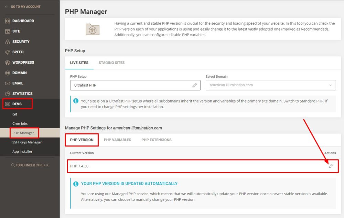This screenshot has width=344, height=218.
Task: Open the Speed tools icon
Action: (7, 52)
